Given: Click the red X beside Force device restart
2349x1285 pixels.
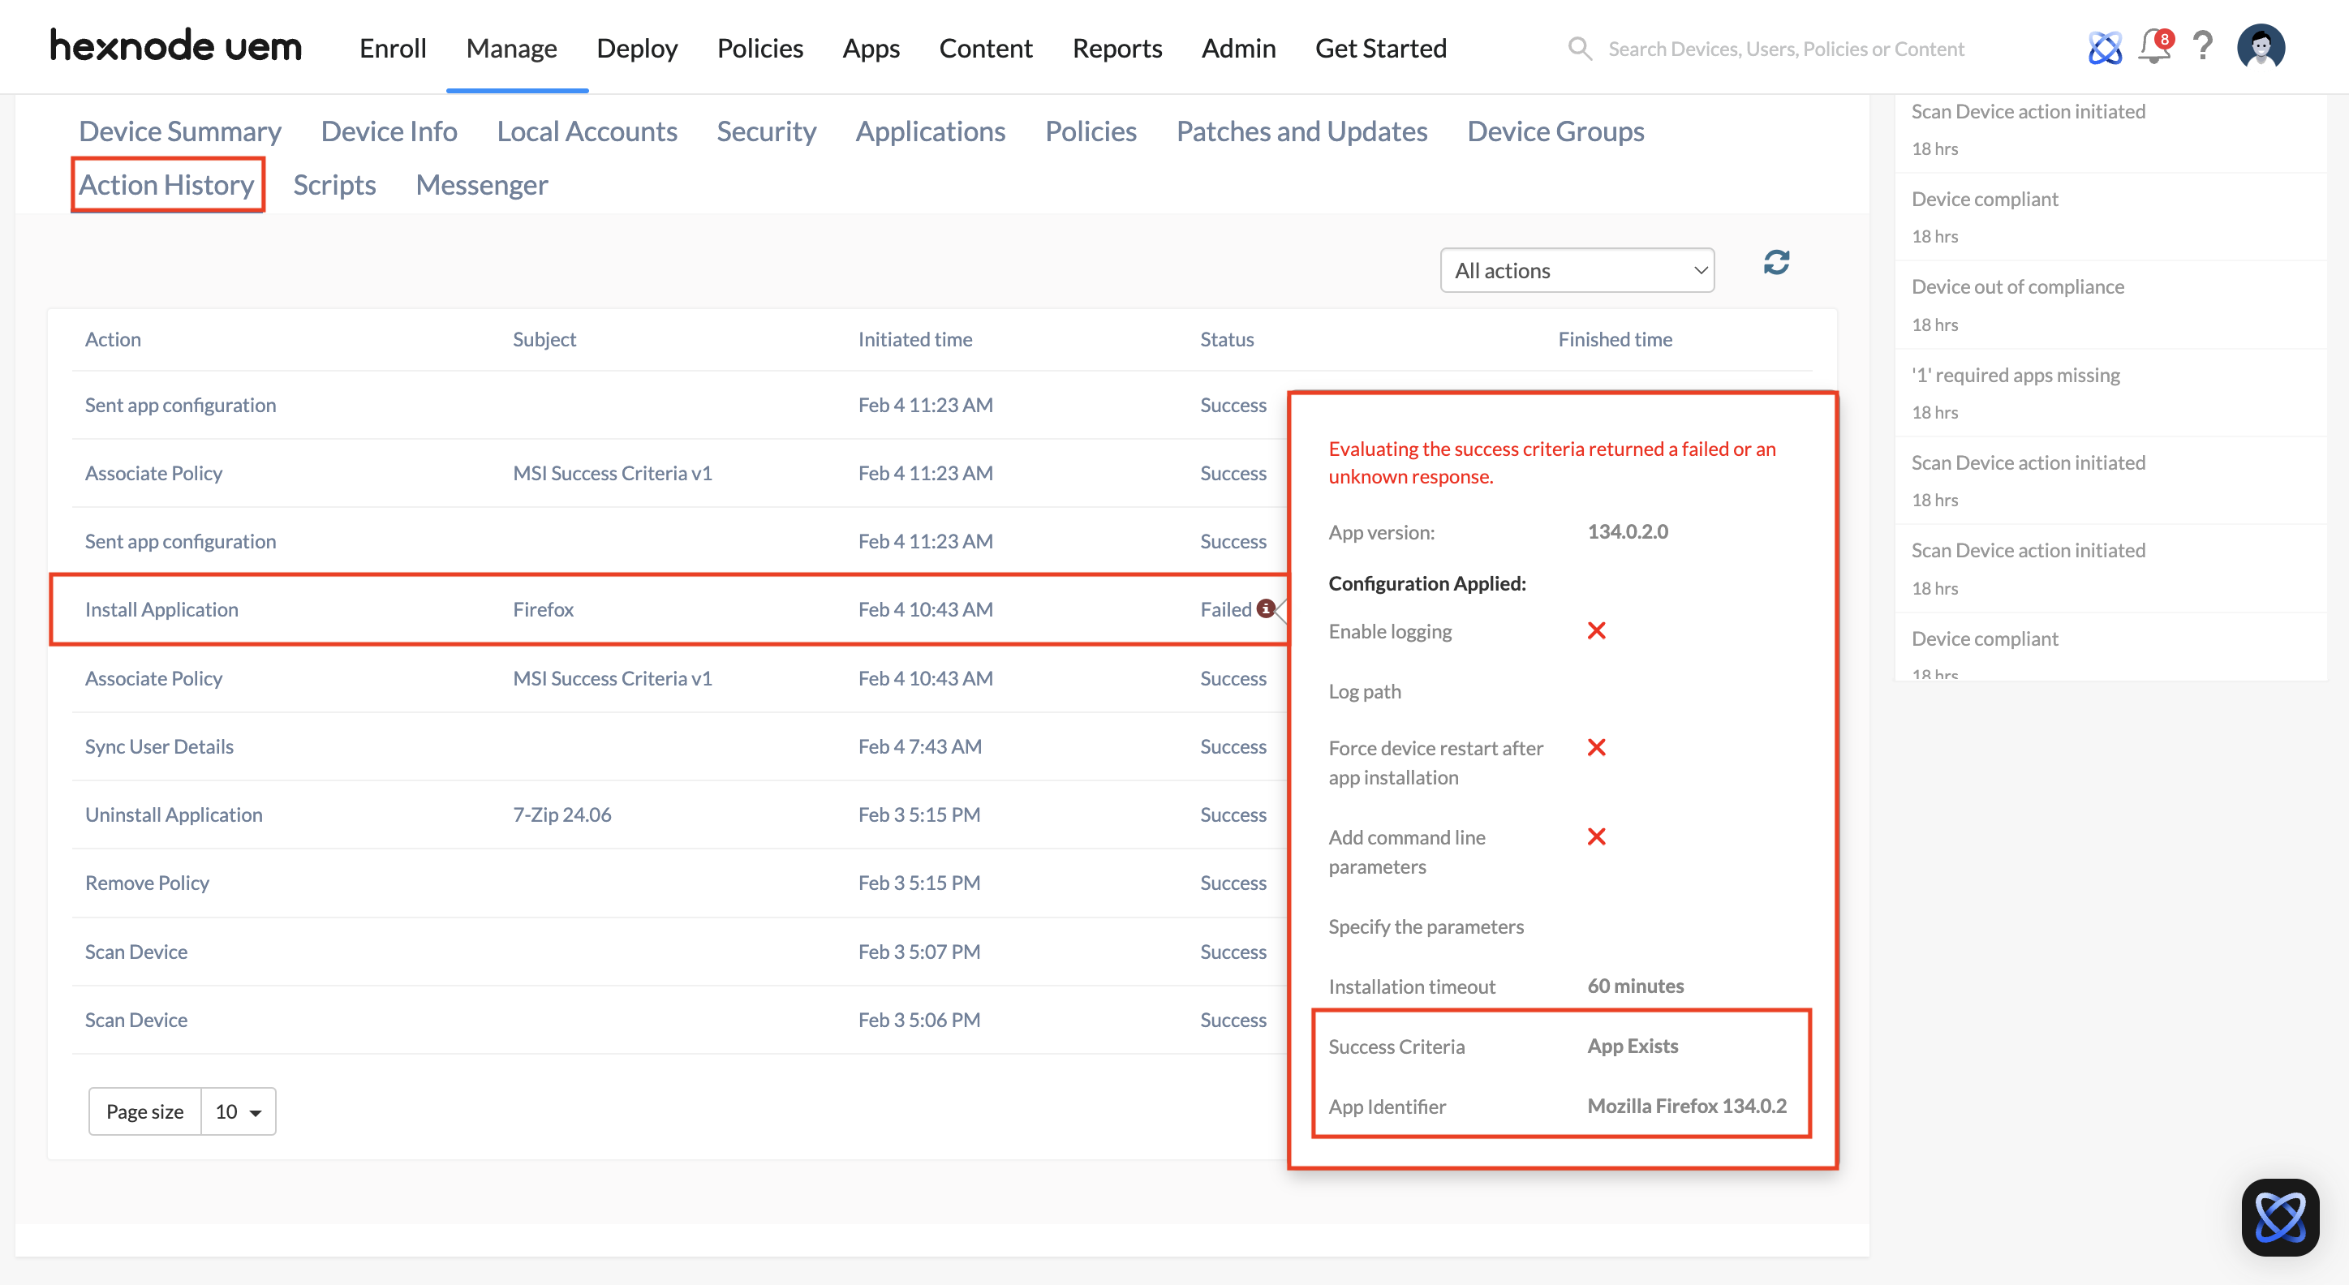Looking at the screenshot, I should click(x=1596, y=747).
